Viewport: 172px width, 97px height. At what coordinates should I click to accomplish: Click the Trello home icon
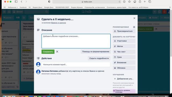[x=9, y=12]
